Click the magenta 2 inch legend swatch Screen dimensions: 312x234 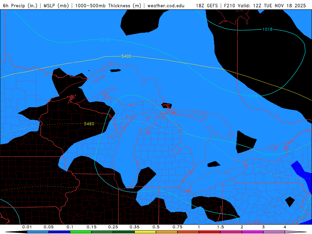click(x=253, y=232)
